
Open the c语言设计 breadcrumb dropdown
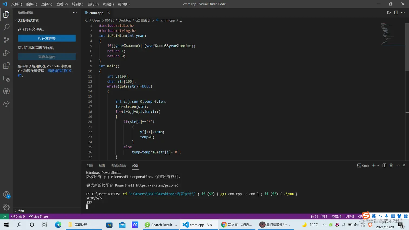pyautogui.click(x=143, y=21)
